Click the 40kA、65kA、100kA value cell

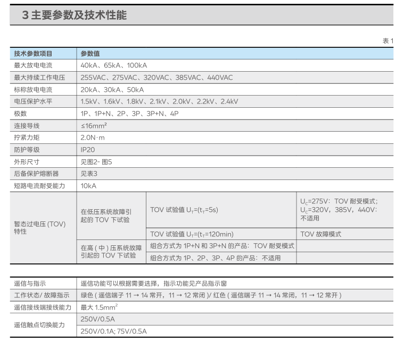(x=113, y=65)
